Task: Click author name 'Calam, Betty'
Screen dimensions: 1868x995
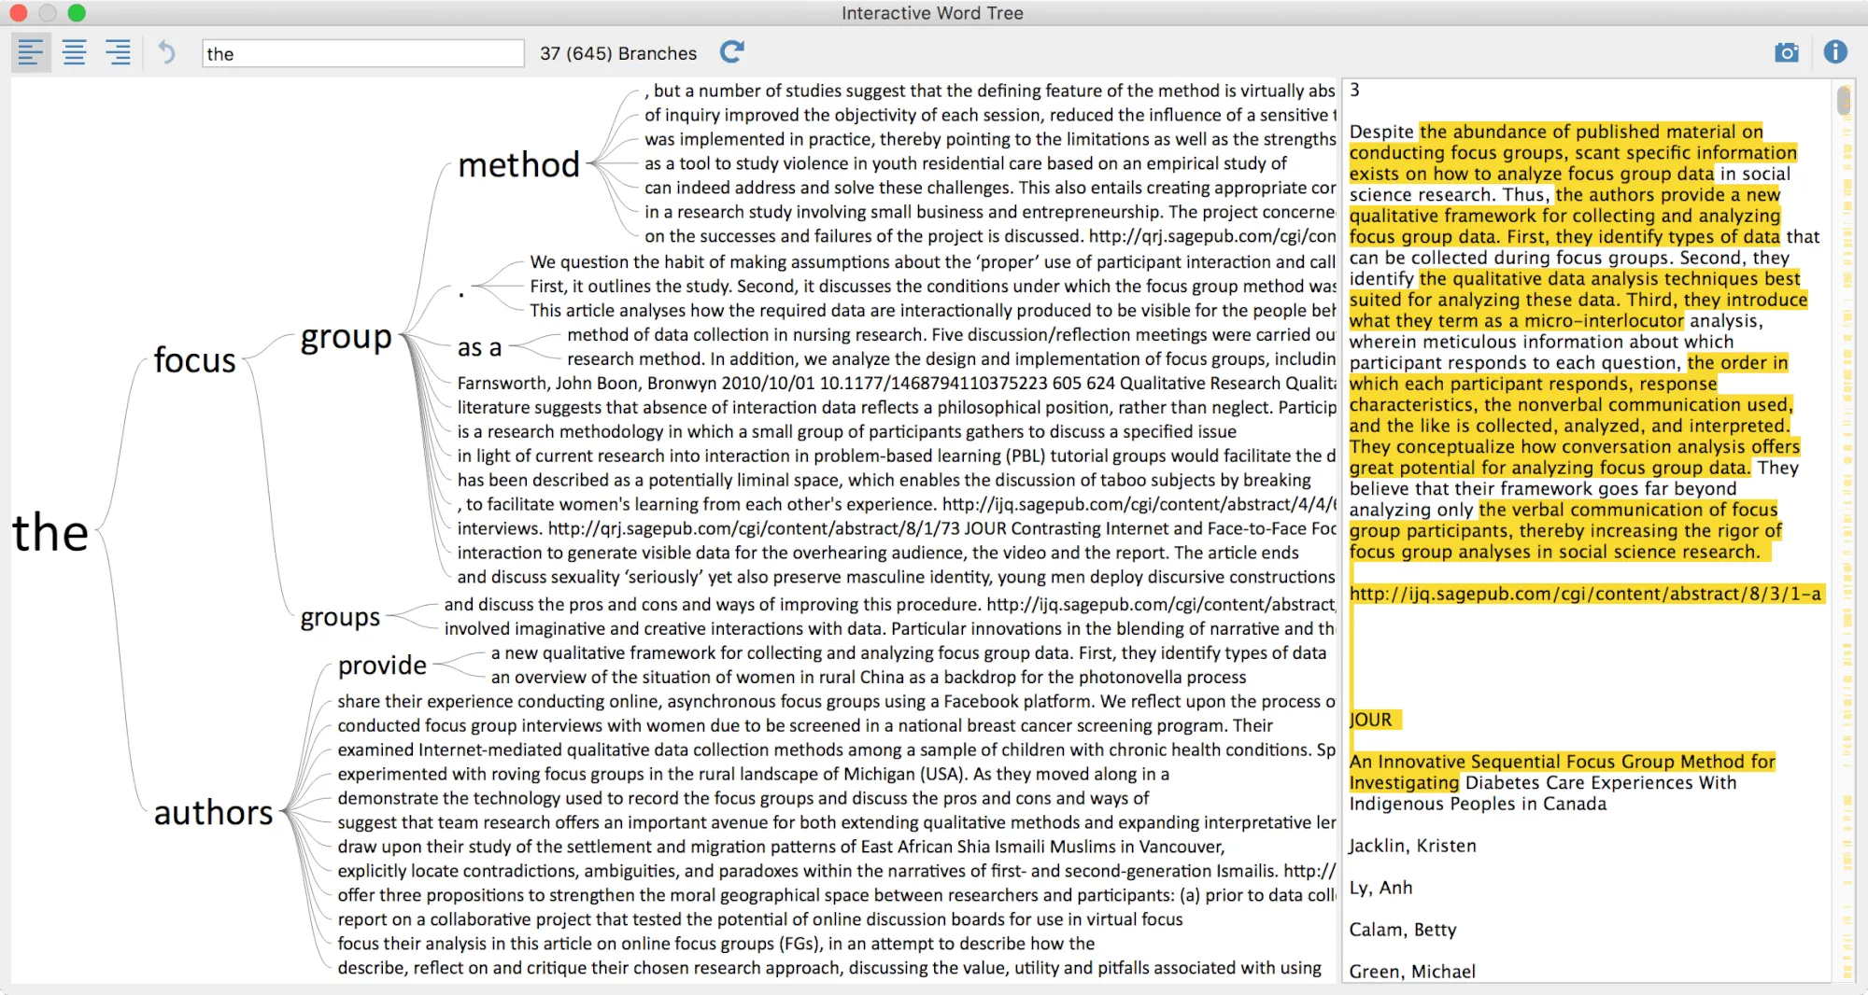Action: click(x=1402, y=931)
